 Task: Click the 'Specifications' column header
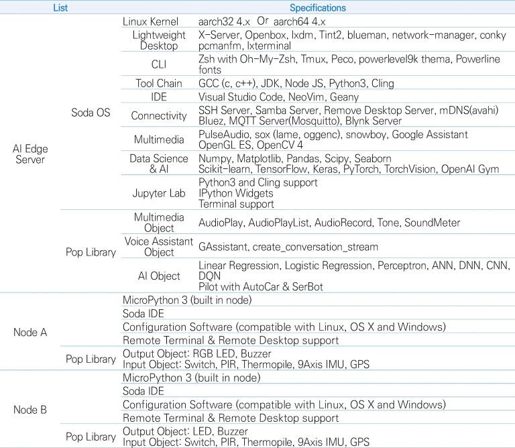click(x=317, y=8)
